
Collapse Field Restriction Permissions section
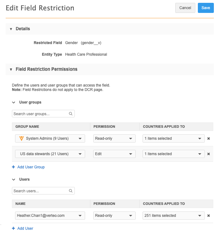coord(11,69)
